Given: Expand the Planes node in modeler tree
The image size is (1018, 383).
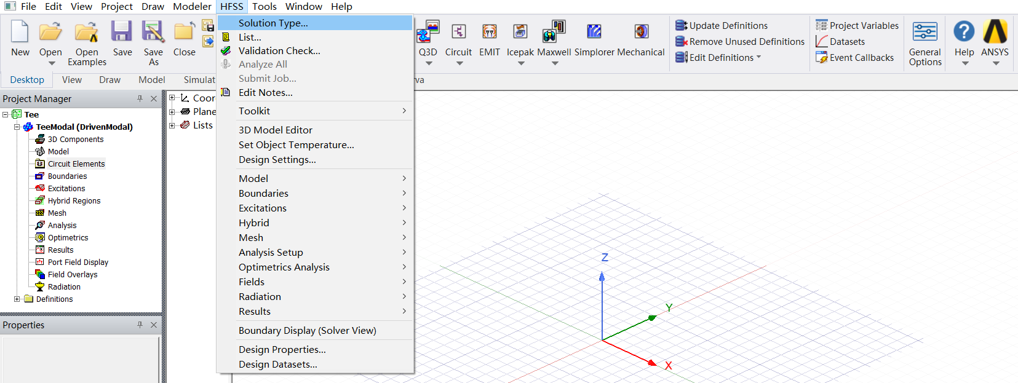Looking at the screenshot, I should pyautogui.click(x=172, y=111).
